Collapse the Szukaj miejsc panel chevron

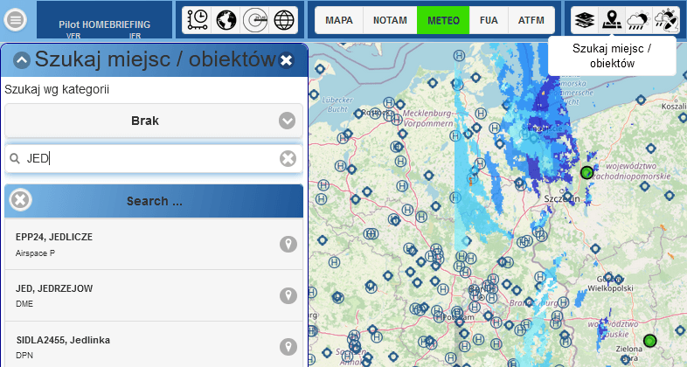coord(22,60)
